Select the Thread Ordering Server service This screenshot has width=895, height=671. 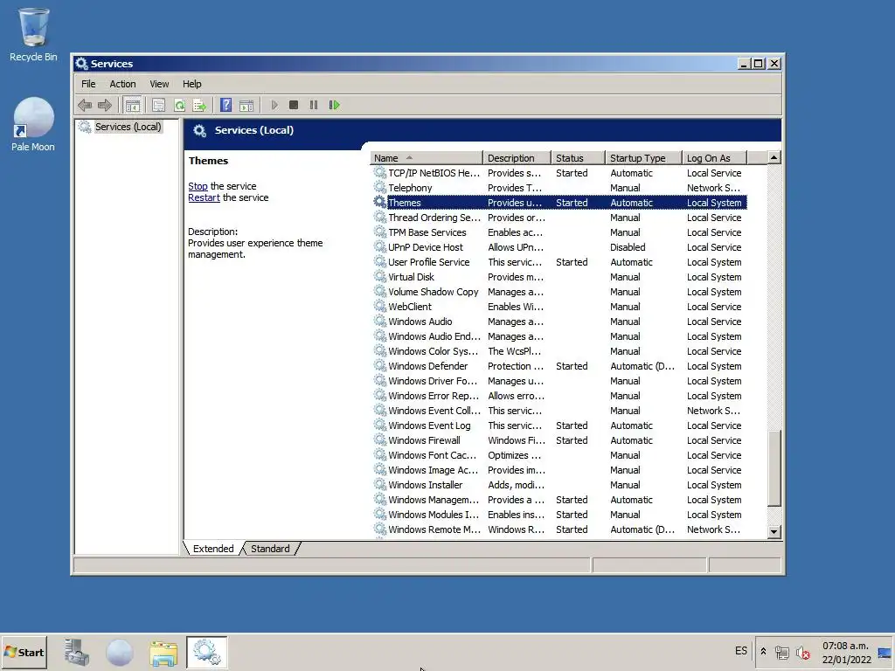tap(559, 218)
